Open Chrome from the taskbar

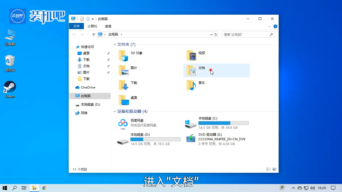pos(44,188)
